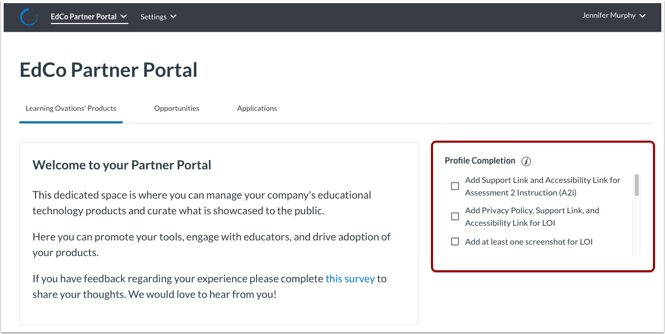Mark 'Add at least one screenshot for LOI' complete
The height and width of the screenshot is (334, 665).
click(x=455, y=241)
